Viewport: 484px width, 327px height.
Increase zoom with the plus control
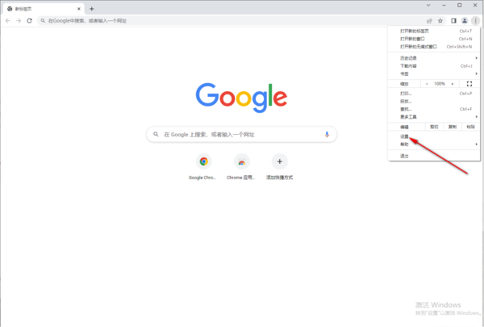(x=453, y=84)
